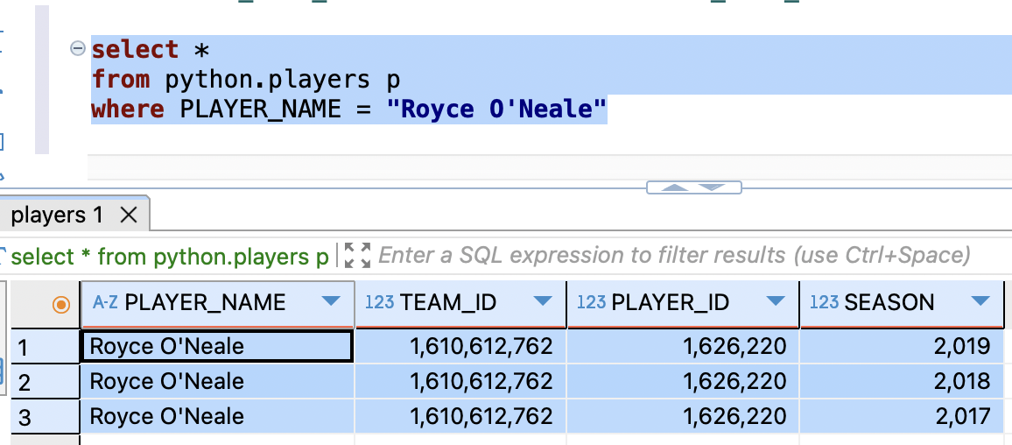
Task: Select the 2,018 season cell
Action: [x=901, y=381]
